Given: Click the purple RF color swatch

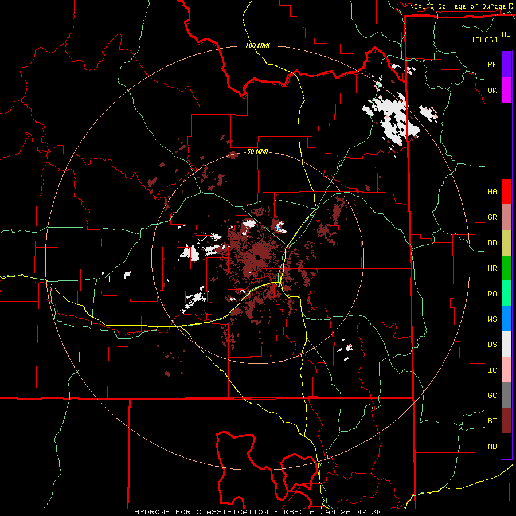Looking at the screenshot, I should tap(506, 64).
